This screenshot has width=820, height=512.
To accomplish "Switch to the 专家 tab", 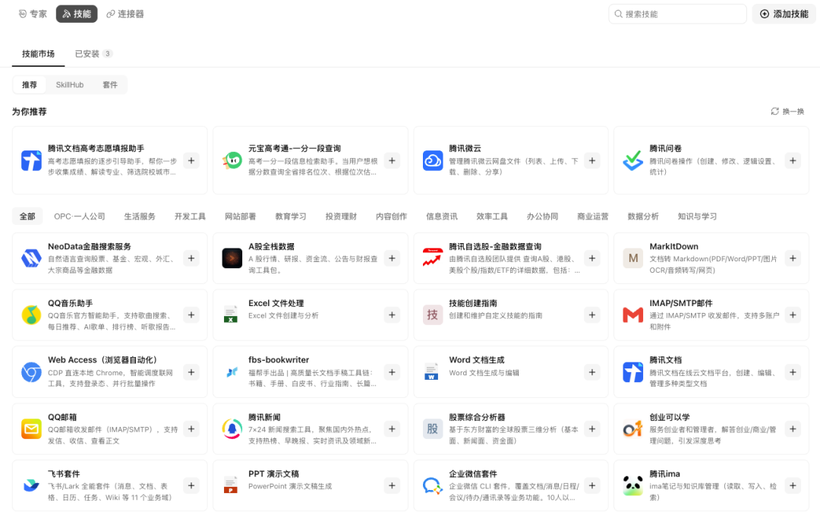I will (x=33, y=14).
